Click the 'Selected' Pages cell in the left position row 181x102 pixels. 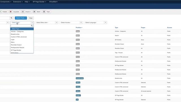click(143, 100)
